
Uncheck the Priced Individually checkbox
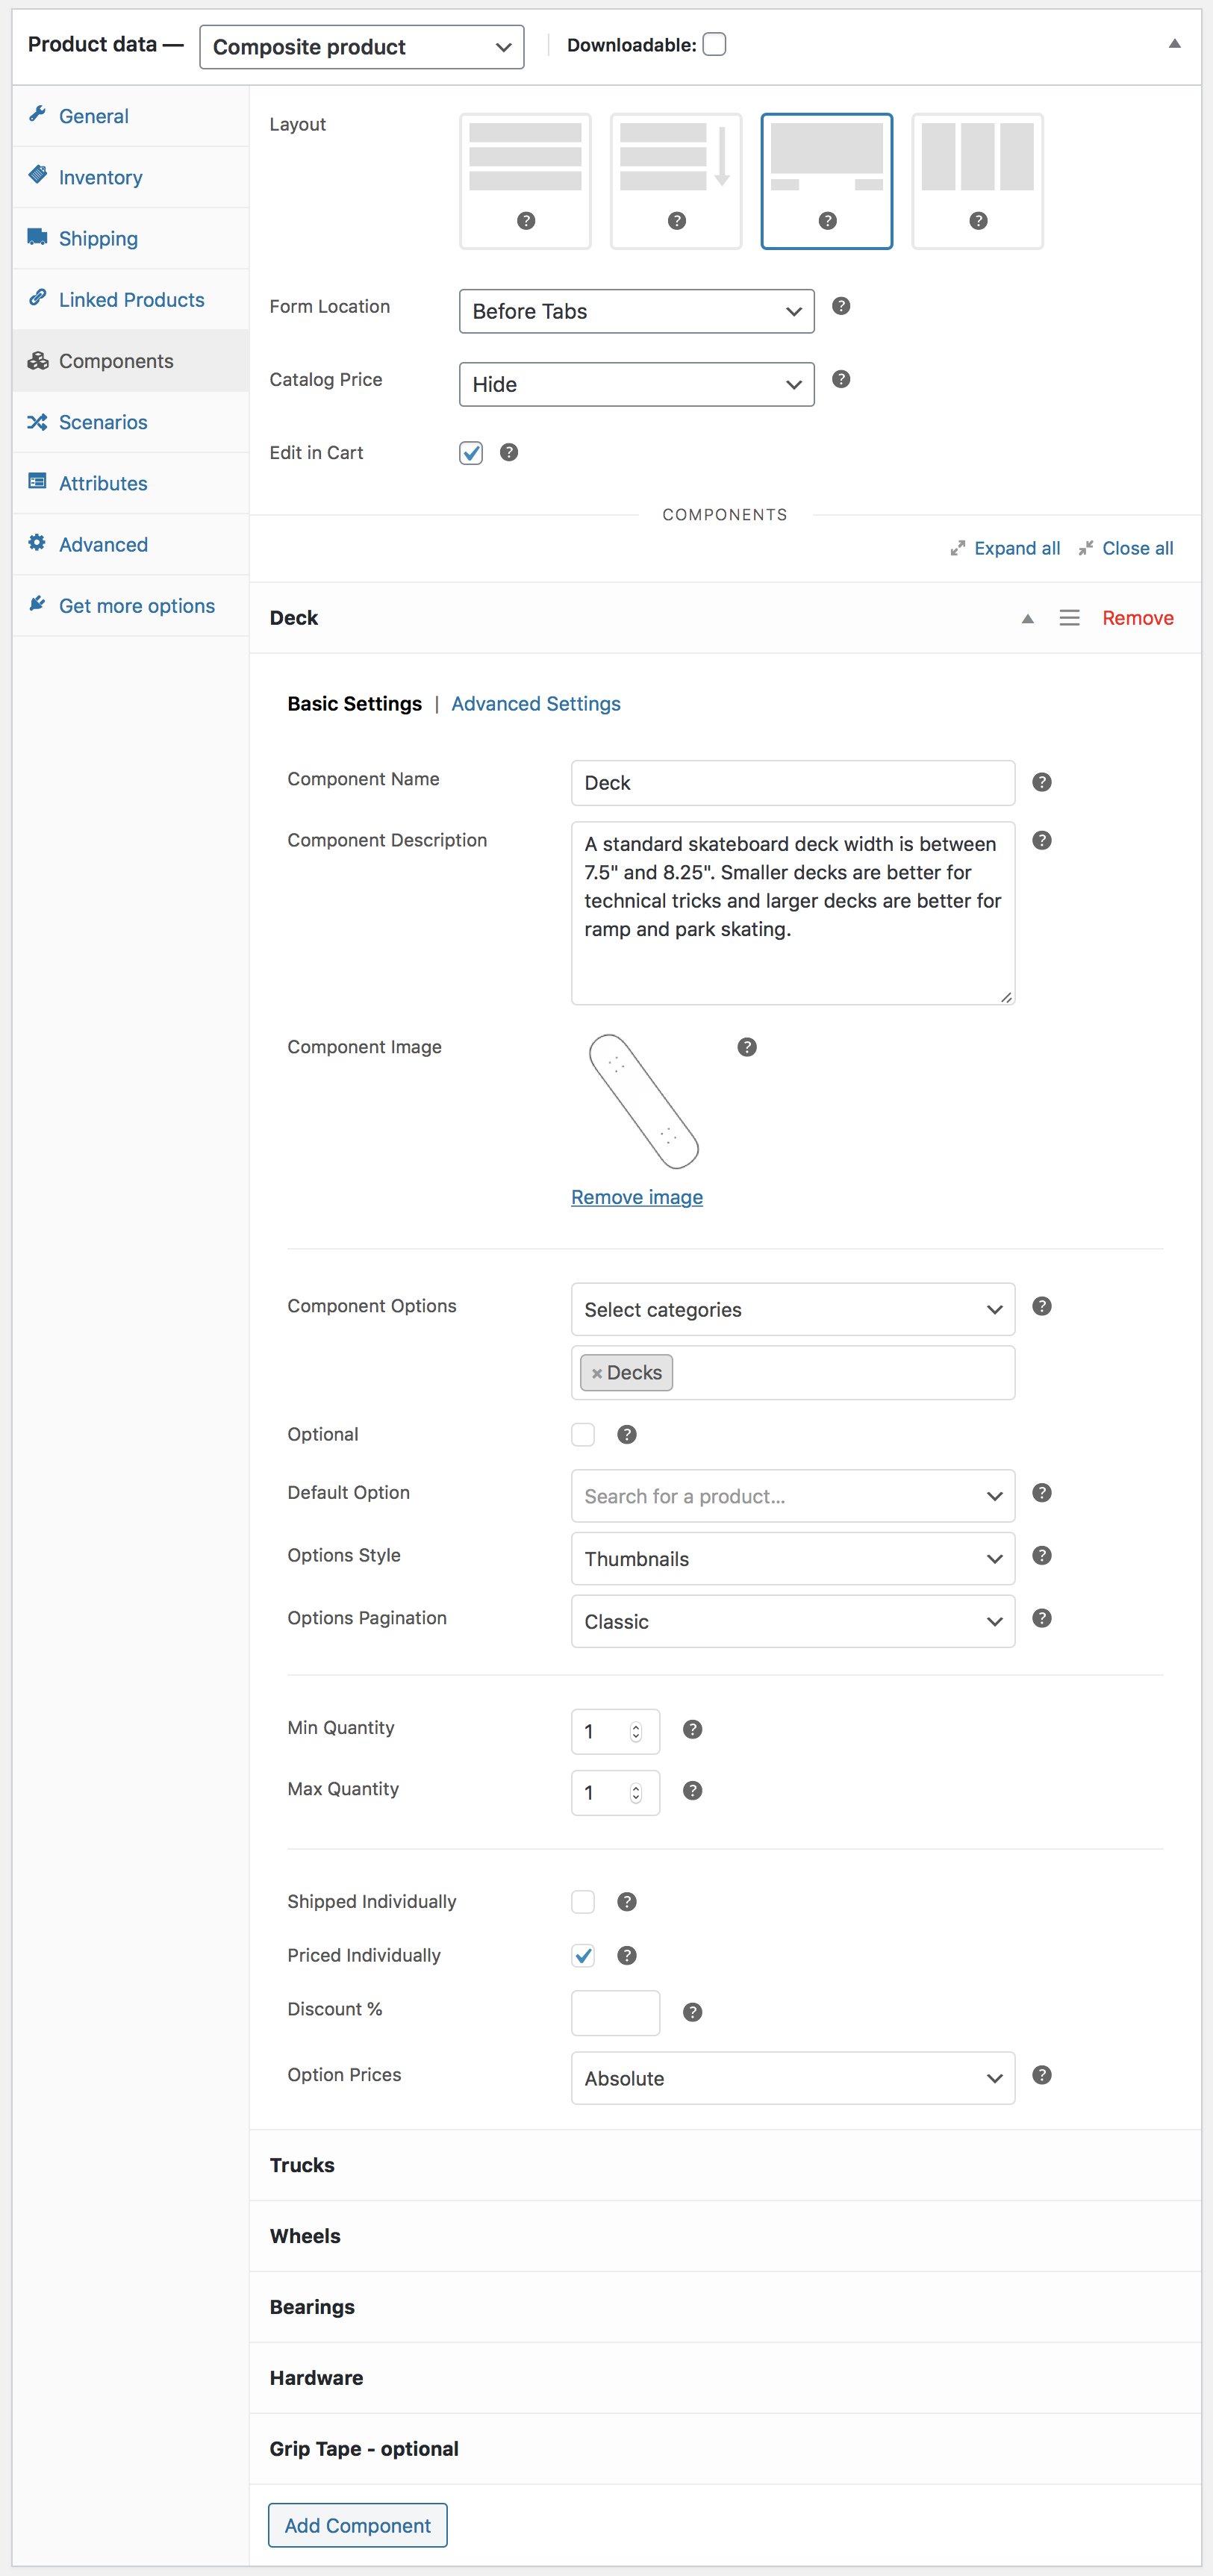[x=583, y=1955]
